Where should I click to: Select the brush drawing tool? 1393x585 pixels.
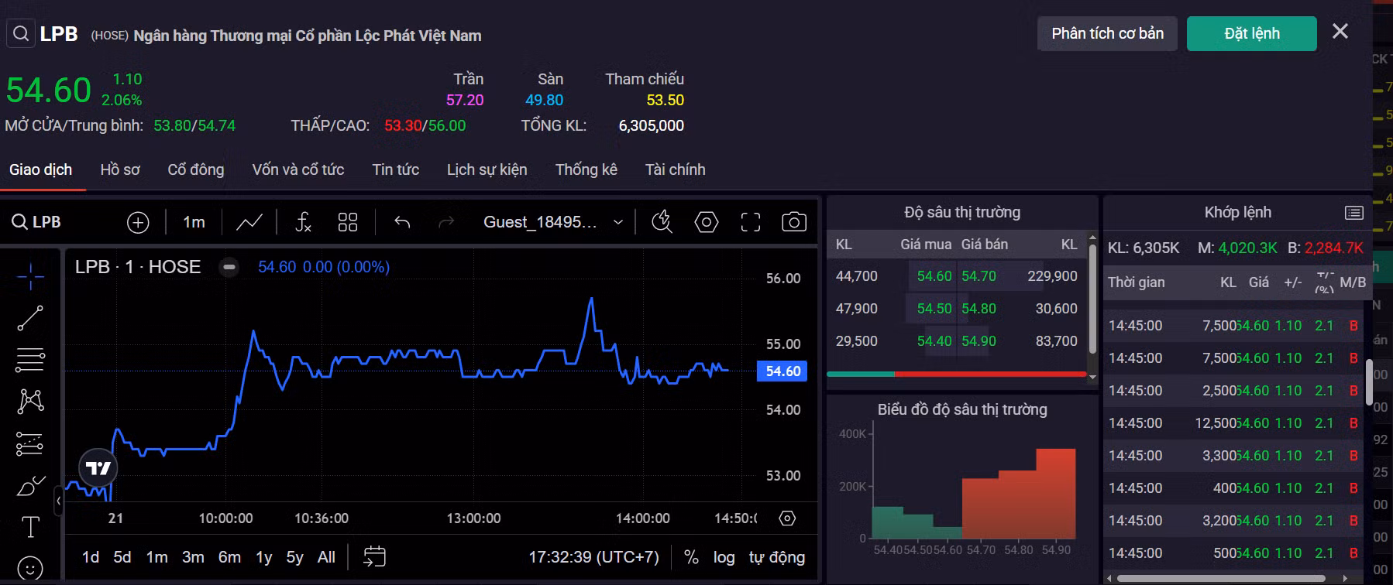click(x=30, y=486)
